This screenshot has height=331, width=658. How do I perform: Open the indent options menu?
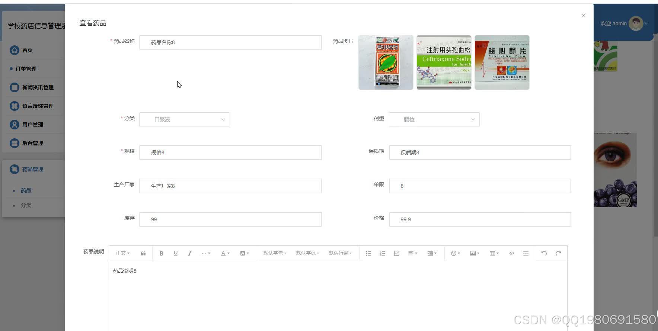tap(432, 253)
